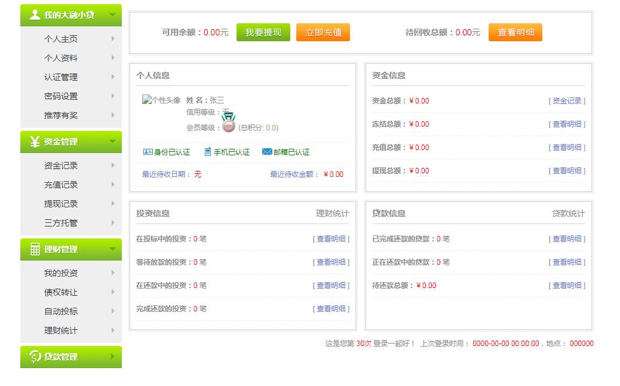
Task: Click the arrow beside 个人主页
Action: [113, 38]
